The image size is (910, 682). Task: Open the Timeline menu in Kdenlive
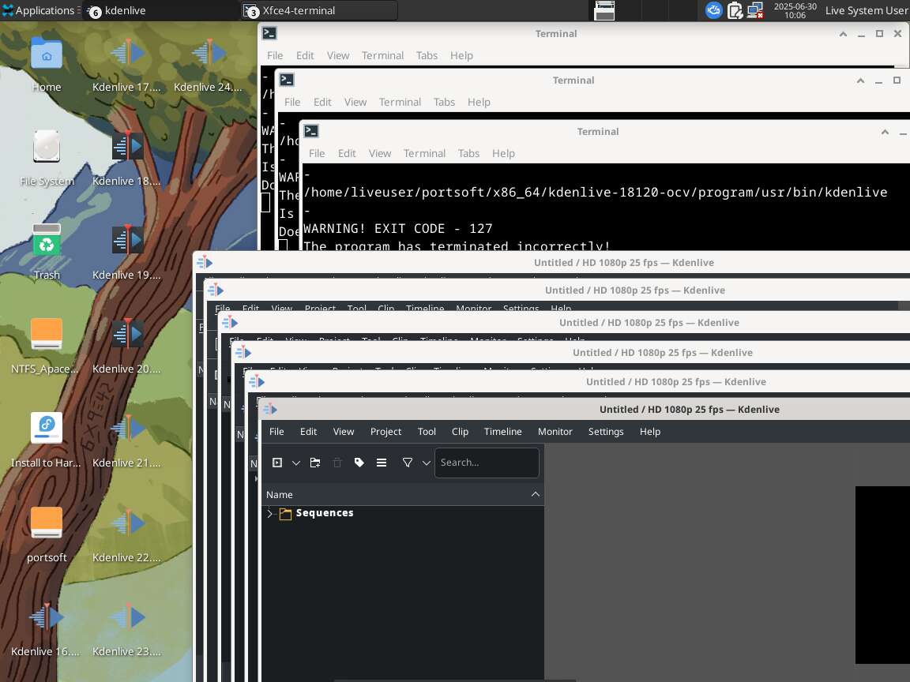[x=502, y=432]
